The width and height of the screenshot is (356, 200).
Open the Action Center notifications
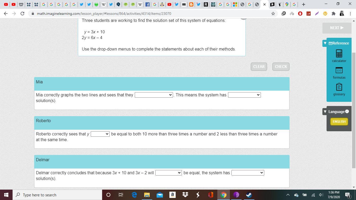(x=348, y=195)
